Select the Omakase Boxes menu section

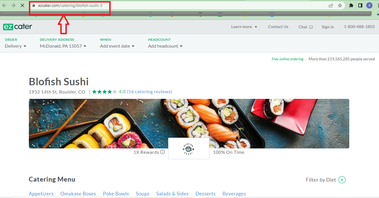78,194
